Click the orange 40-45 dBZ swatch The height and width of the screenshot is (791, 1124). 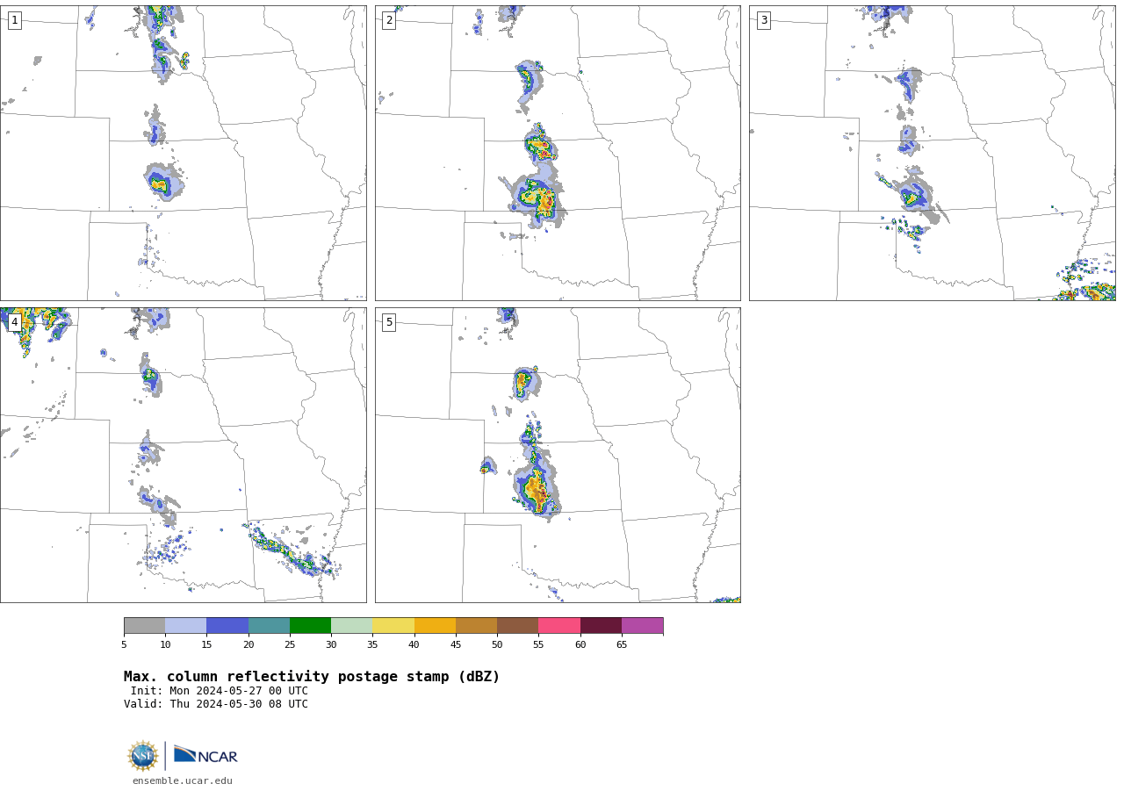[435, 626]
